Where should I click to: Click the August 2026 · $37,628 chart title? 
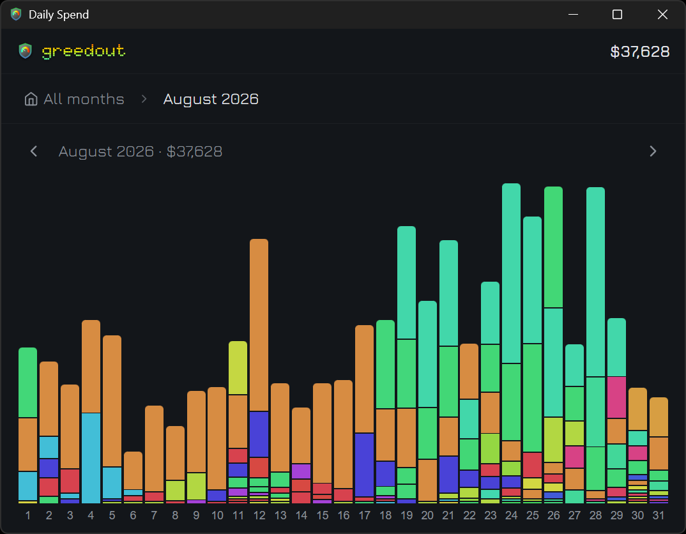coord(141,151)
